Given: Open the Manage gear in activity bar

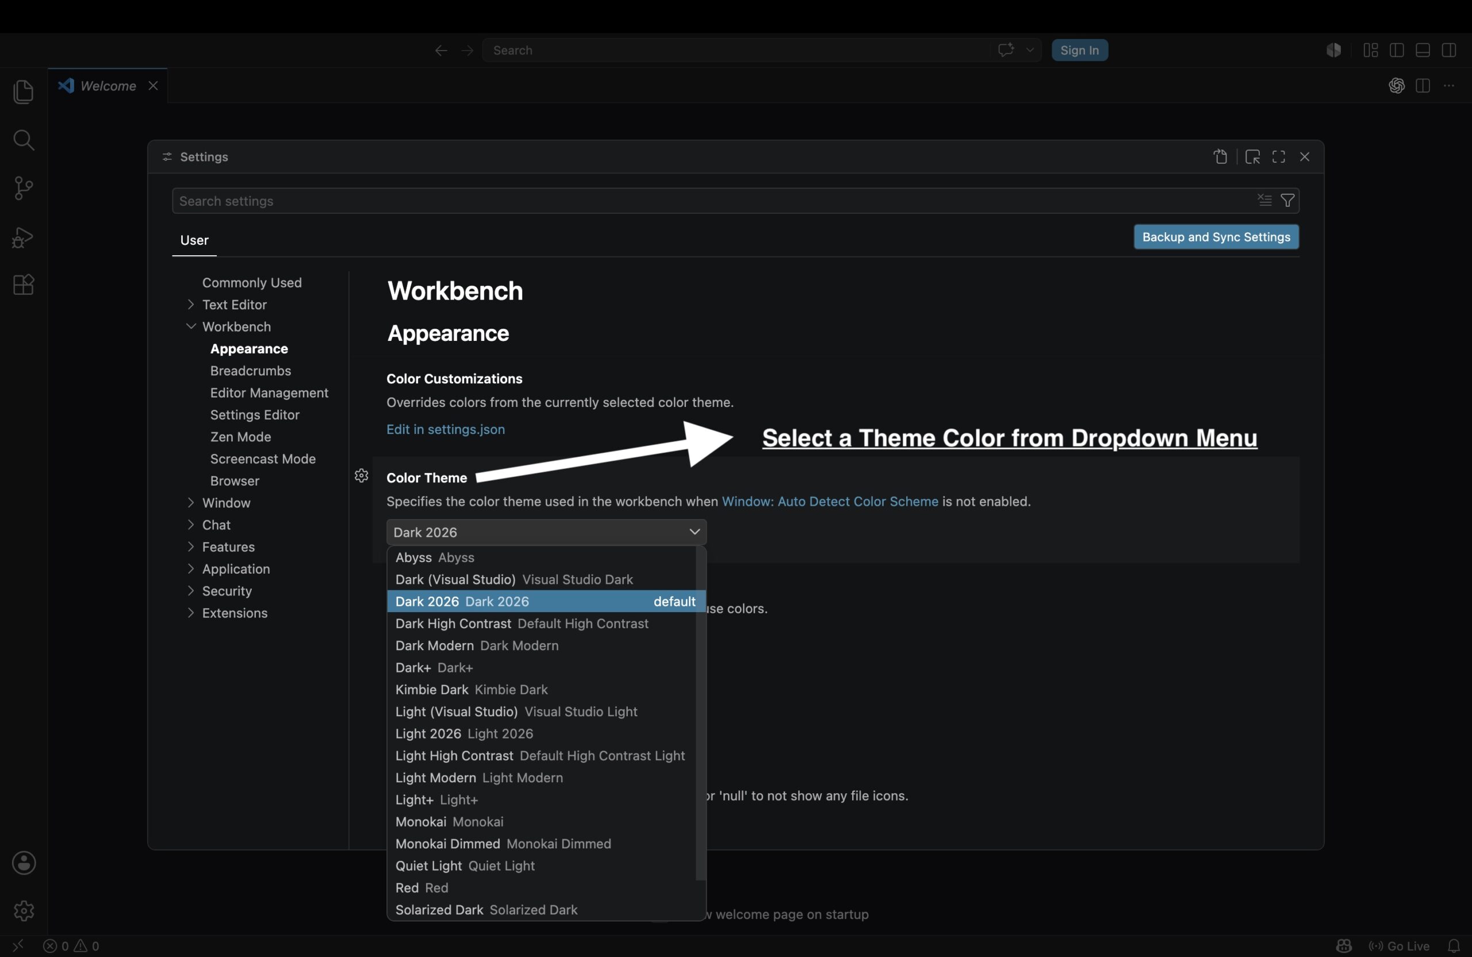Looking at the screenshot, I should (x=24, y=910).
